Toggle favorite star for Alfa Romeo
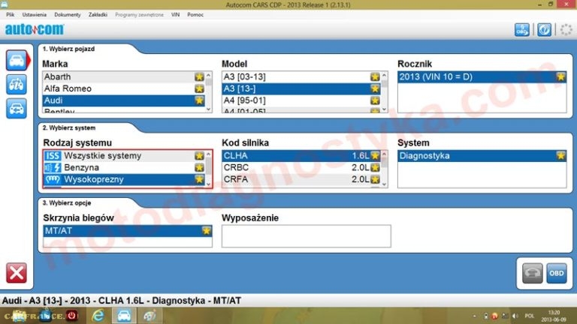This screenshot has height=324, width=577. (x=199, y=88)
